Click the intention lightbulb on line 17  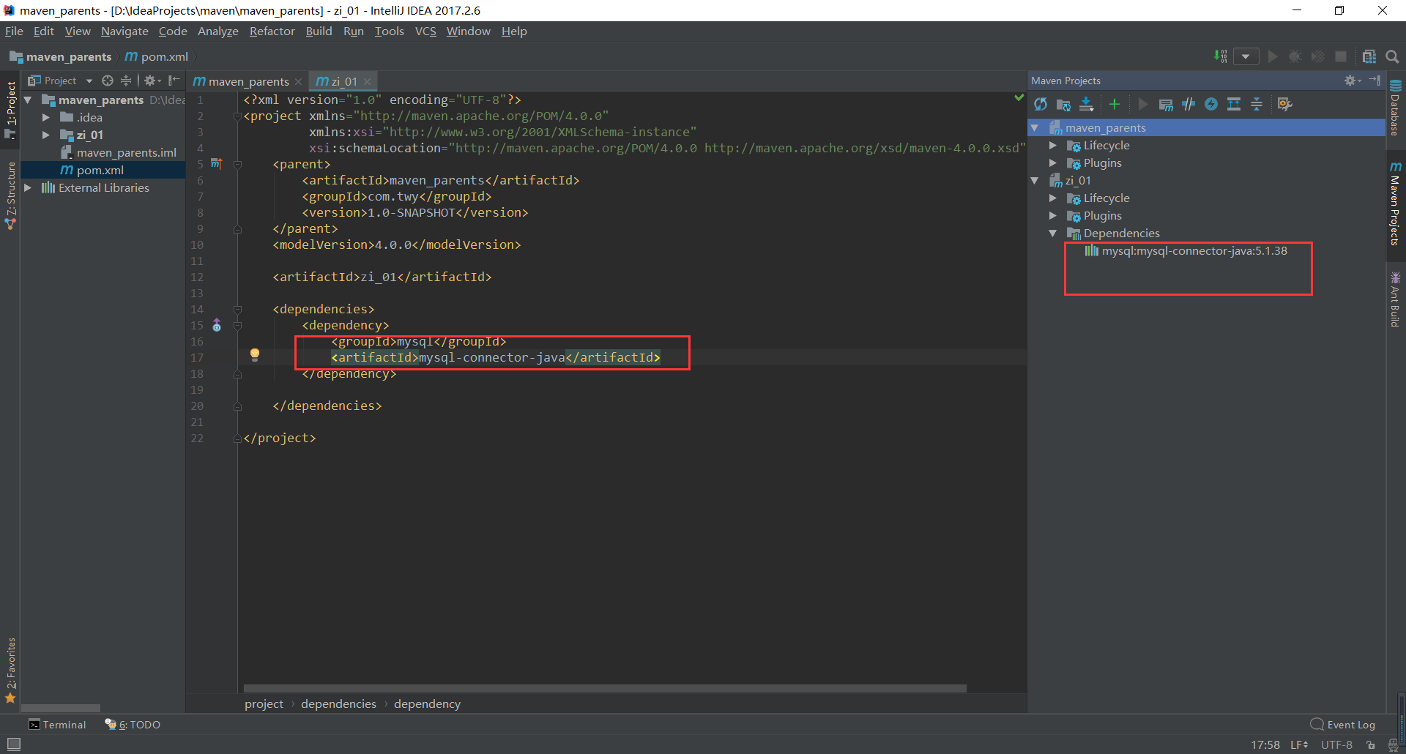pos(255,355)
